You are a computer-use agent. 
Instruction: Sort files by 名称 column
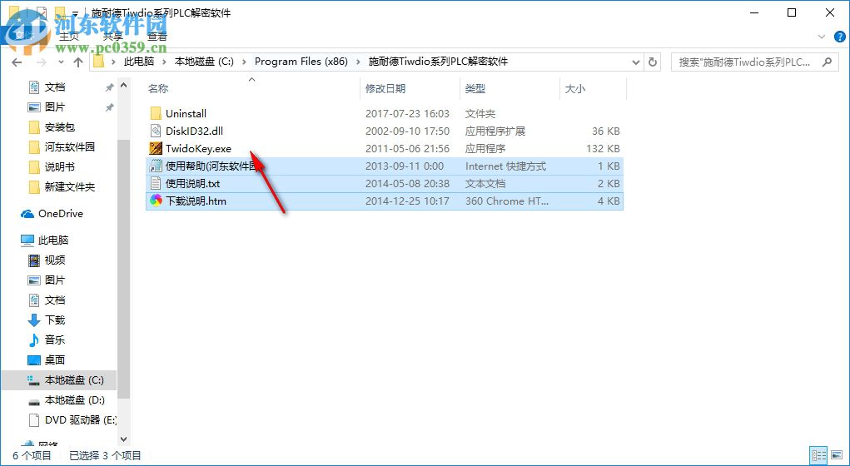[x=158, y=89]
